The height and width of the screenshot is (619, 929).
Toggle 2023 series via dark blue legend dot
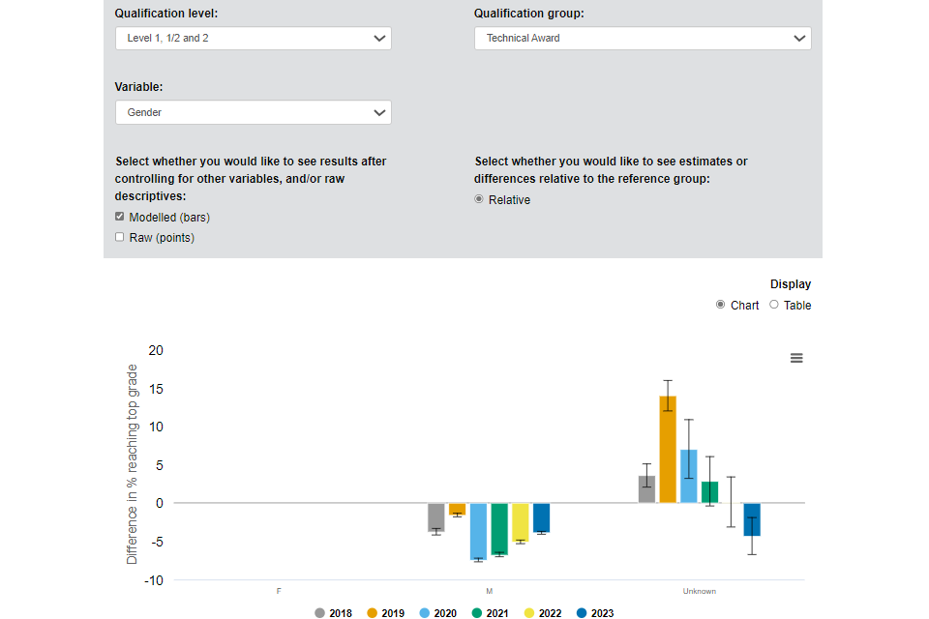(582, 613)
